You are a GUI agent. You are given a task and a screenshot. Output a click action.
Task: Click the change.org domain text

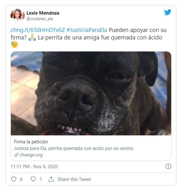tap(31, 155)
